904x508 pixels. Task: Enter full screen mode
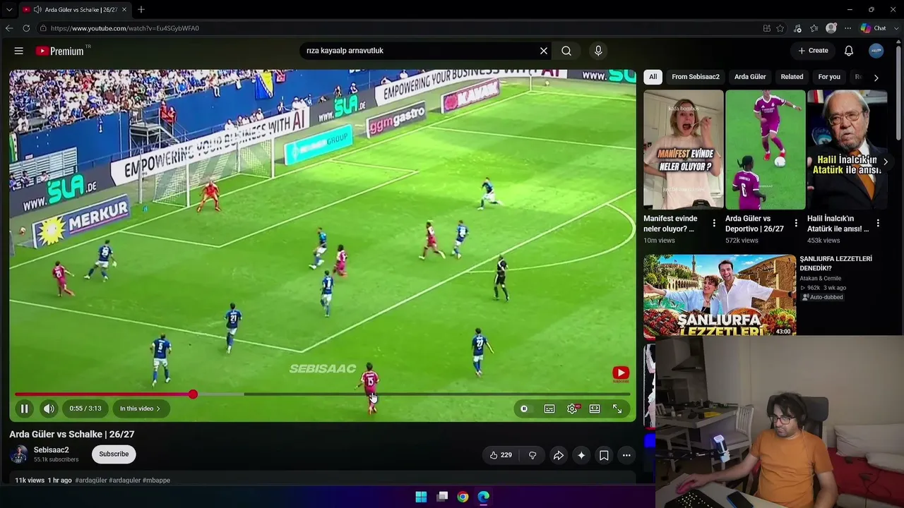617,409
